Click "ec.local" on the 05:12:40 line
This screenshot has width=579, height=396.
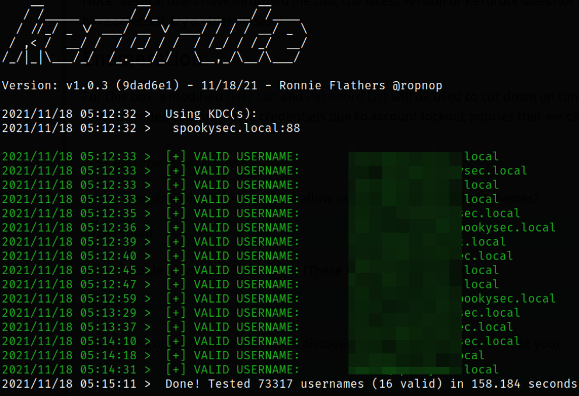pyautogui.click(x=487, y=256)
